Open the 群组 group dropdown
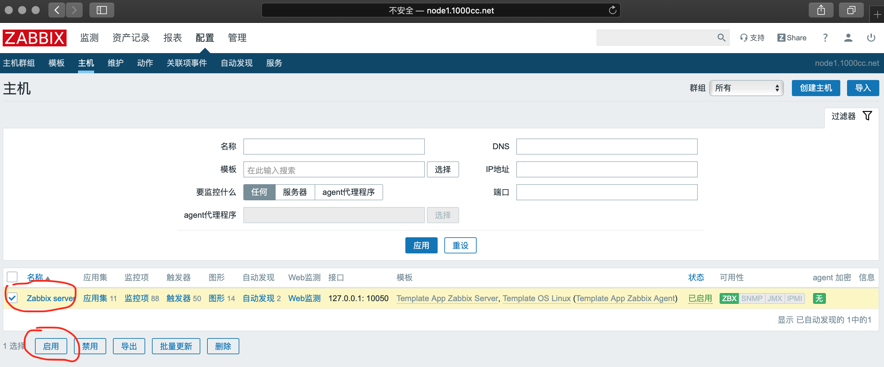The height and width of the screenshot is (367, 884). click(x=746, y=88)
